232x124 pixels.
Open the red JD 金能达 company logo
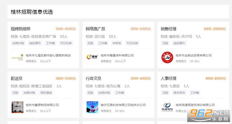(167, 58)
